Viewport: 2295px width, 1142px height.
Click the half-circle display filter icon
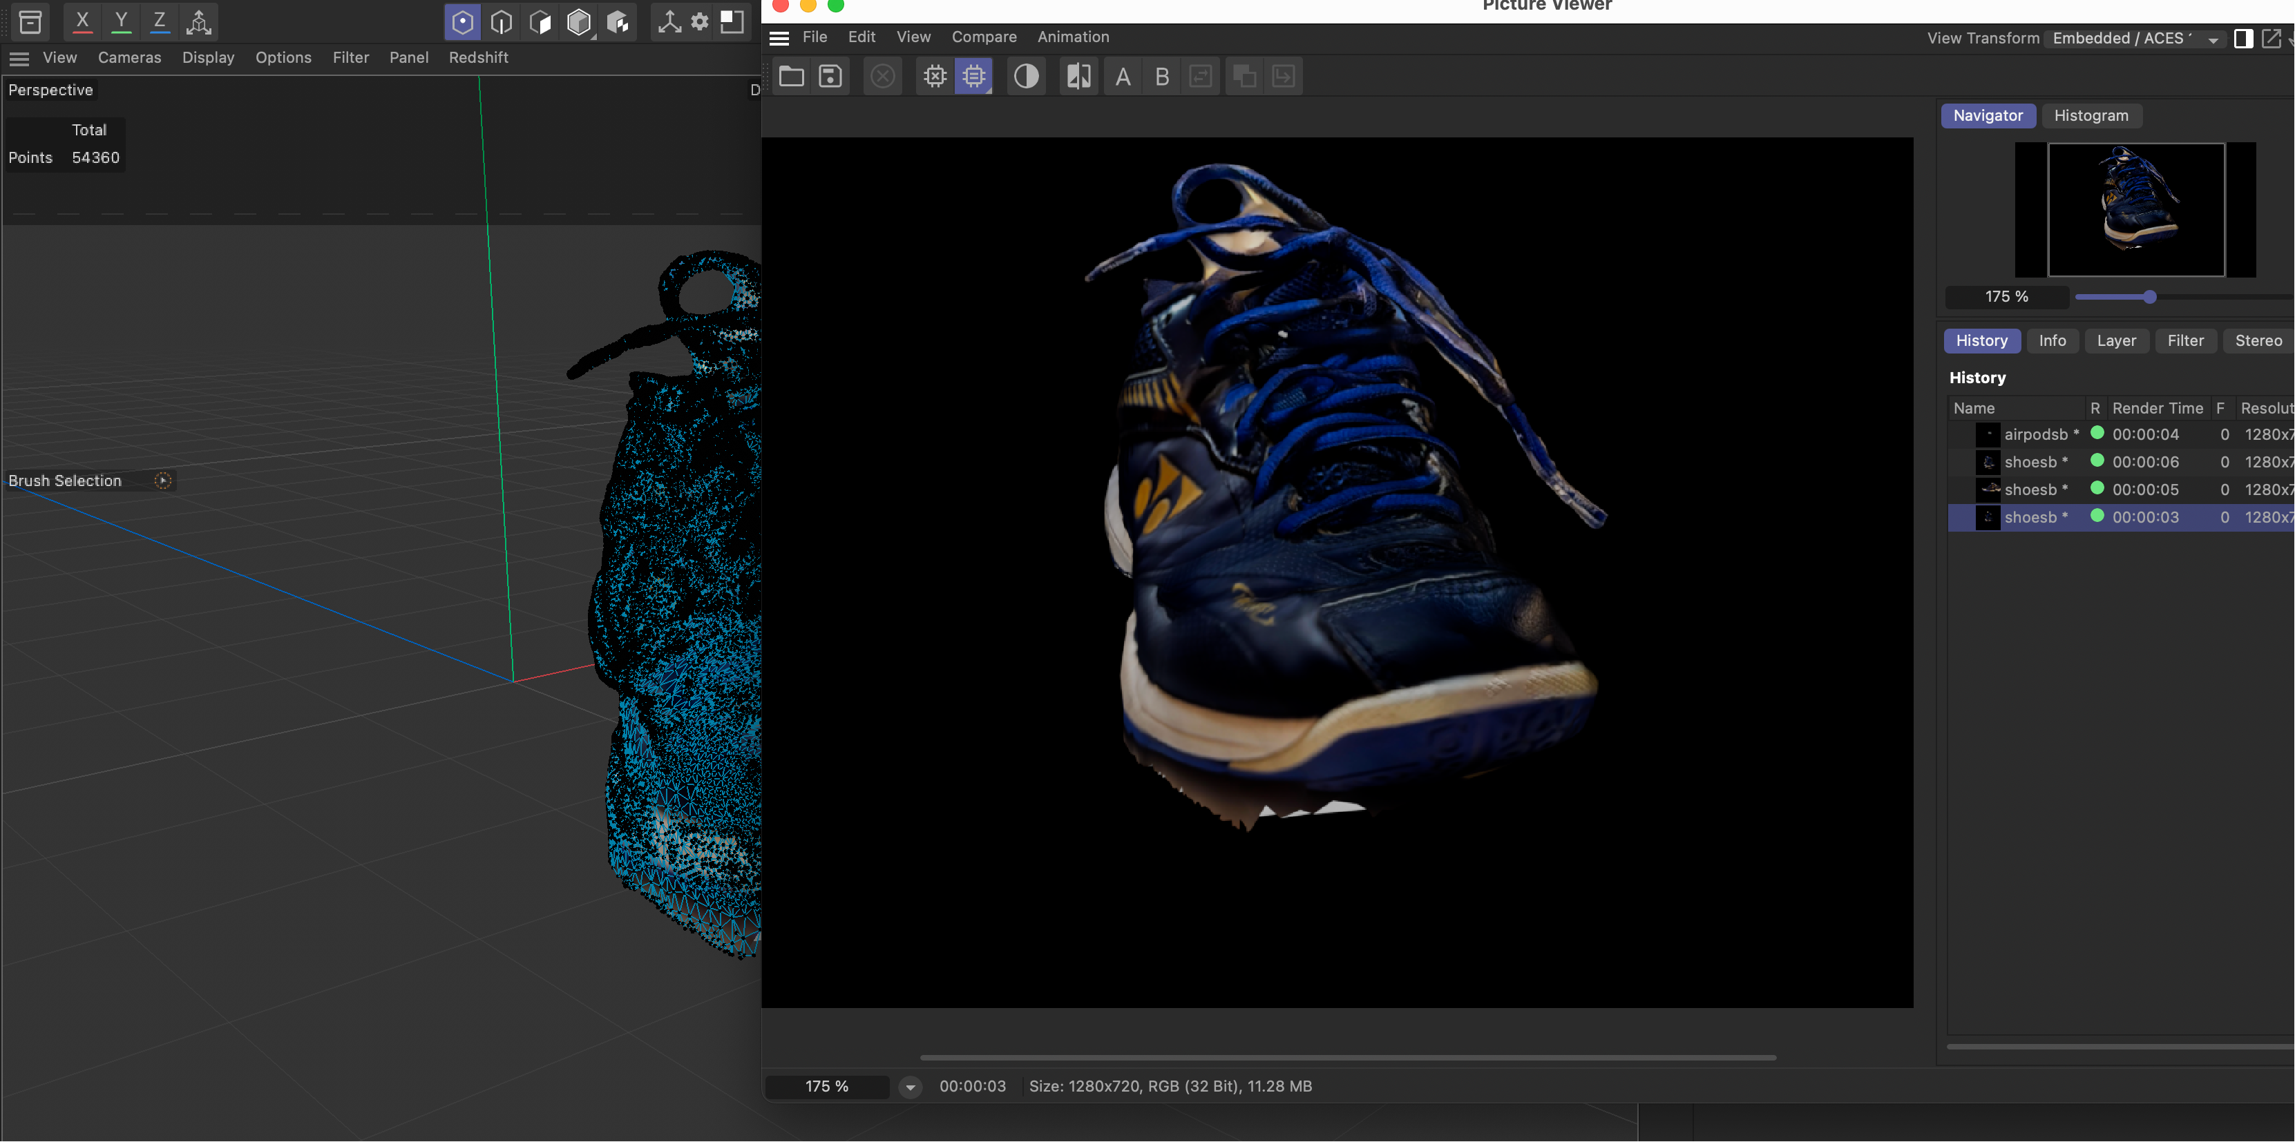1025,77
